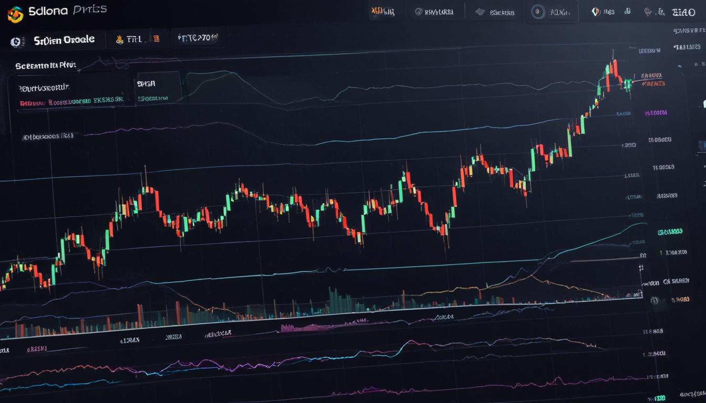The image size is (706, 403).
Task: Click the orange flame icon next to FTL
Action: point(119,40)
